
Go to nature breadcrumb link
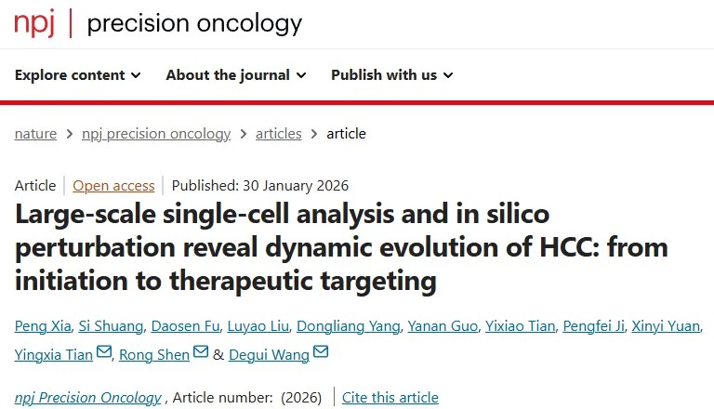(x=35, y=133)
